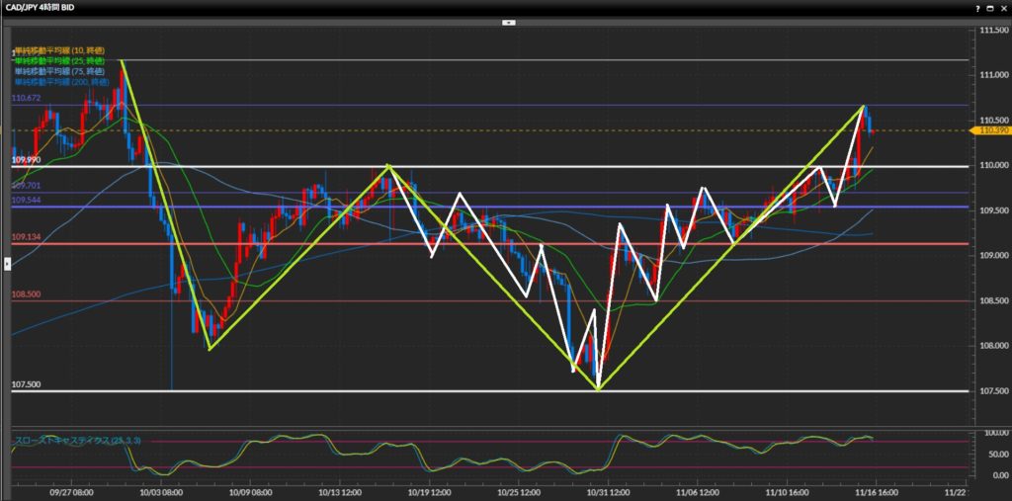Click the current price tag 110.390
The height and width of the screenshot is (501, 1012).
pyautogui.click(x=991, y=130)
